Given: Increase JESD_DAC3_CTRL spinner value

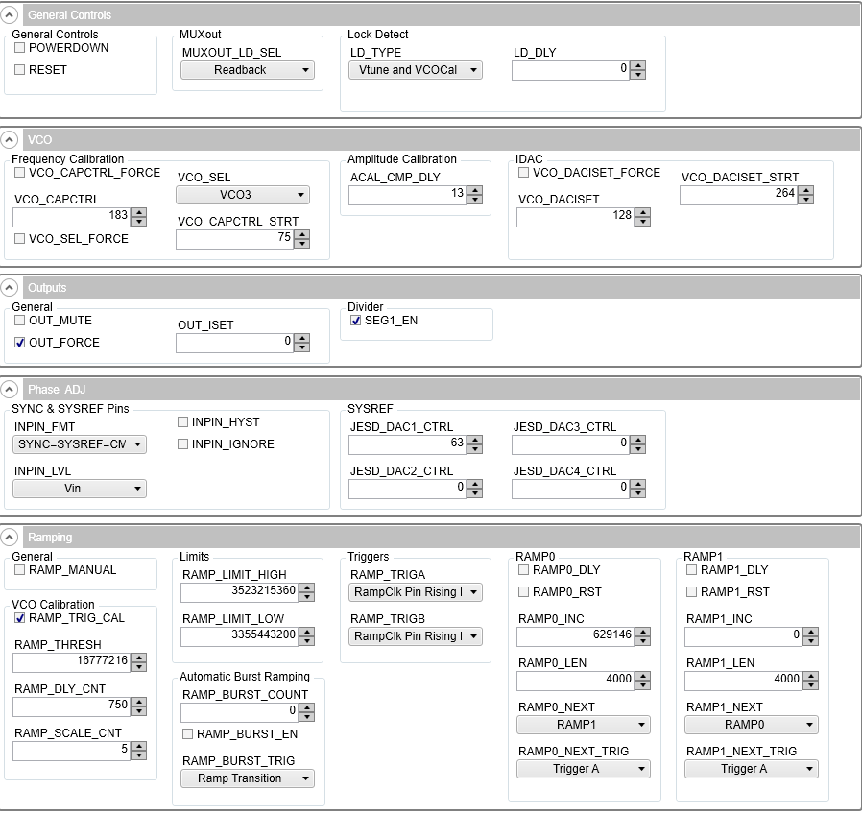Looking at the screenshot, I should click(x=637, y=441).
